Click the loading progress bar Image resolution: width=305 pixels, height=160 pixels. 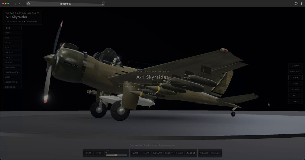152,84
